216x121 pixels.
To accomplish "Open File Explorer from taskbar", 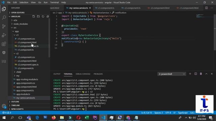I will click(62, 118).
